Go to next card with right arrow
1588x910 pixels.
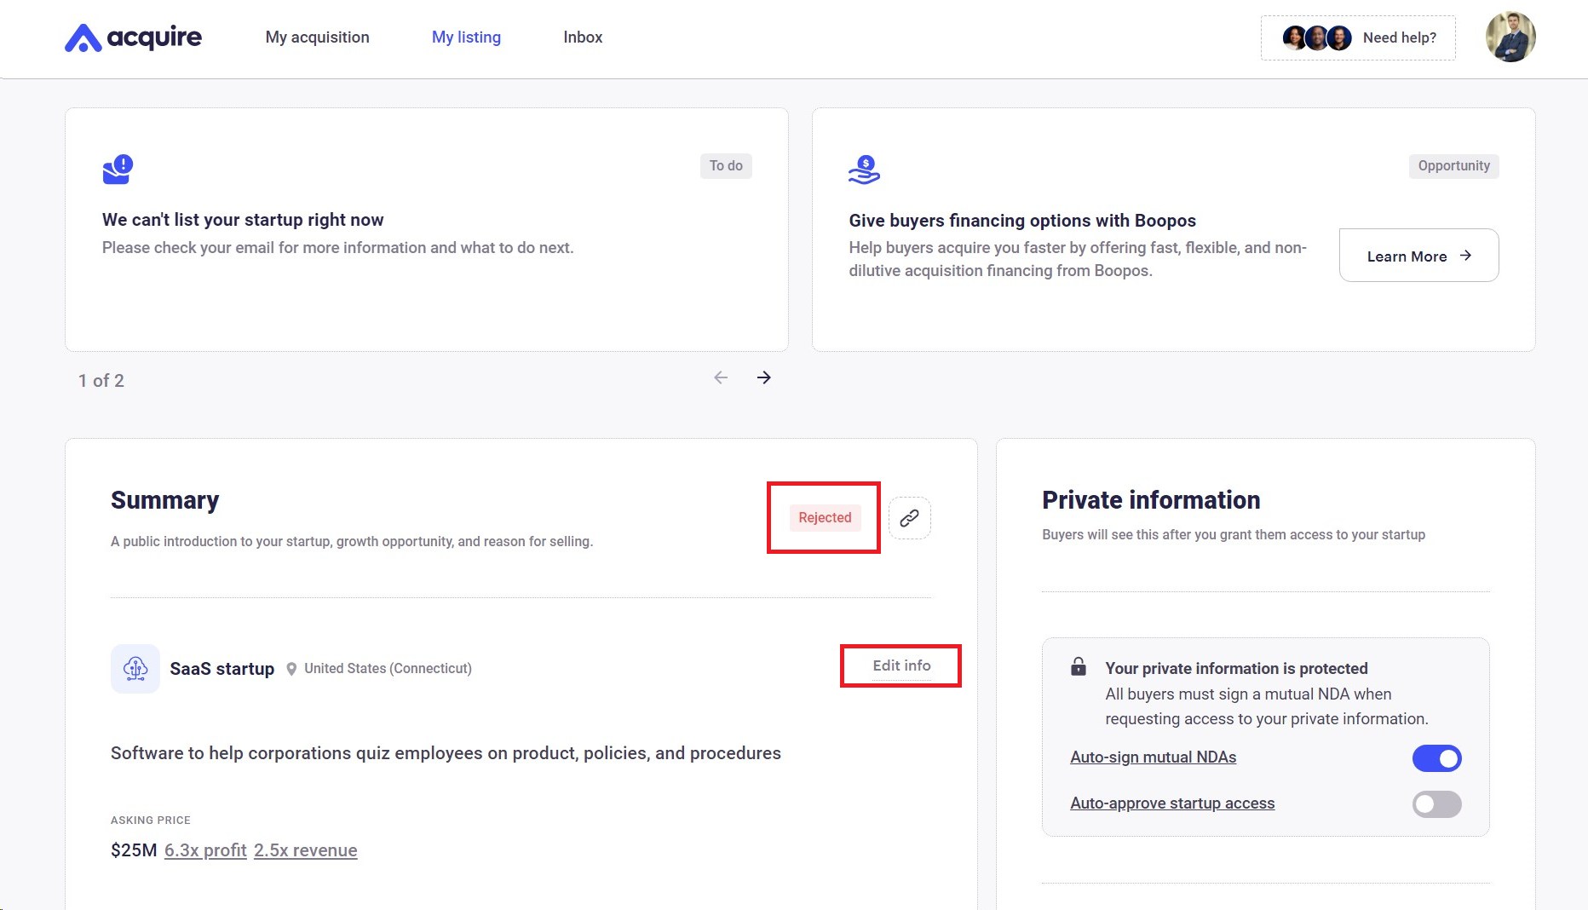coord(764,377)
